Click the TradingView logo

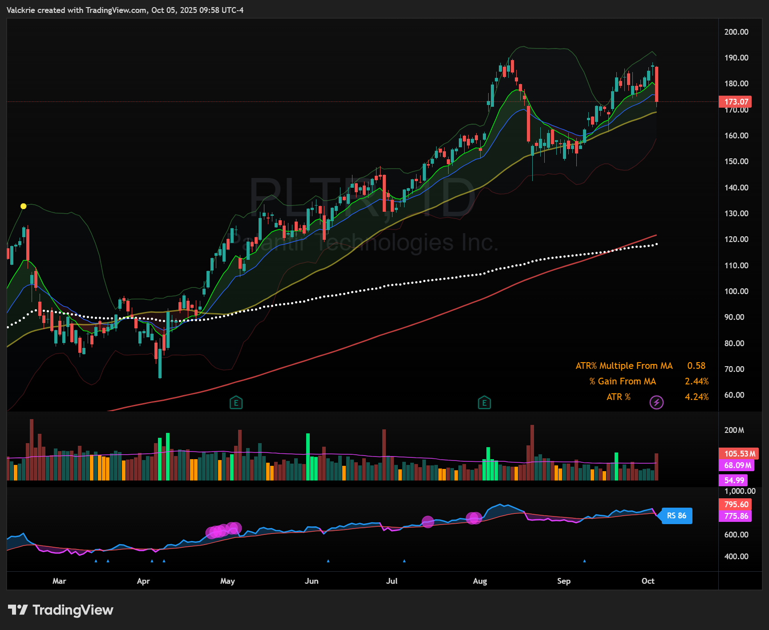pos(61,610)
